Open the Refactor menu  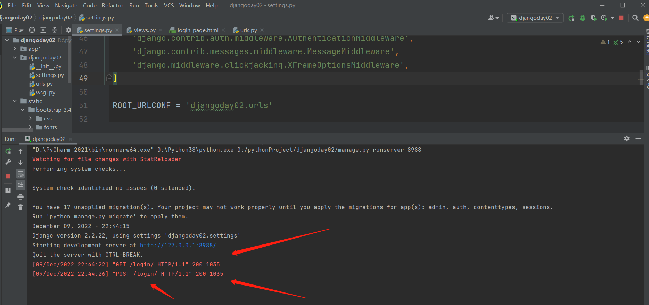[112, 5]
